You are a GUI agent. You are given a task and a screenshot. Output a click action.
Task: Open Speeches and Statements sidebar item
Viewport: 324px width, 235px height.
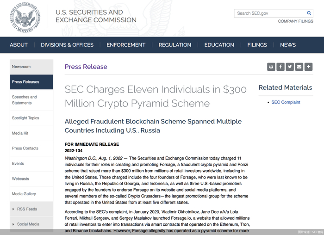[x=25, y=100]
